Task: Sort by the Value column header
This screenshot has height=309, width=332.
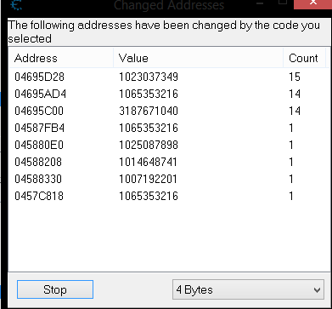Action: click(198, 58)
